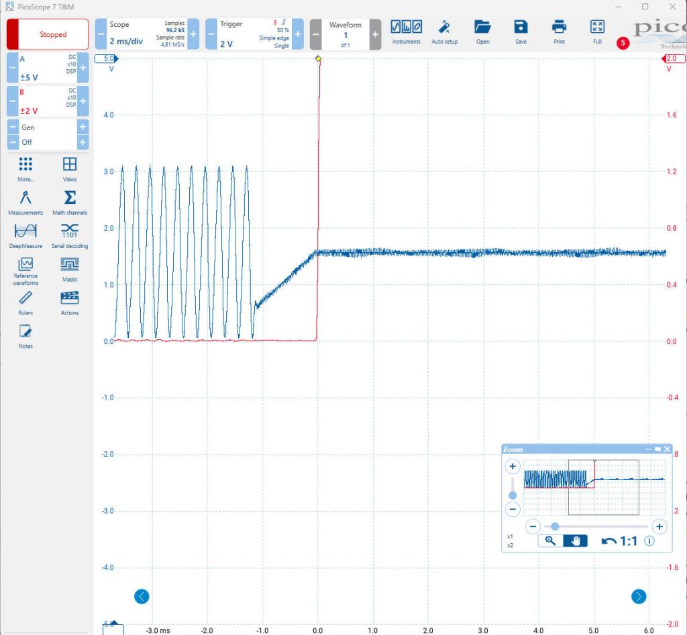Click the yellow trigger marker diamond

[x=318, y=60]
